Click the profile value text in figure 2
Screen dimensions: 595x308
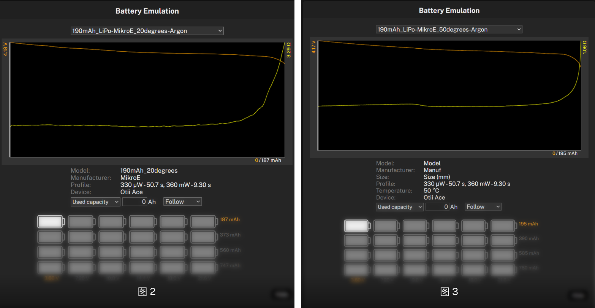coord(166,185)
